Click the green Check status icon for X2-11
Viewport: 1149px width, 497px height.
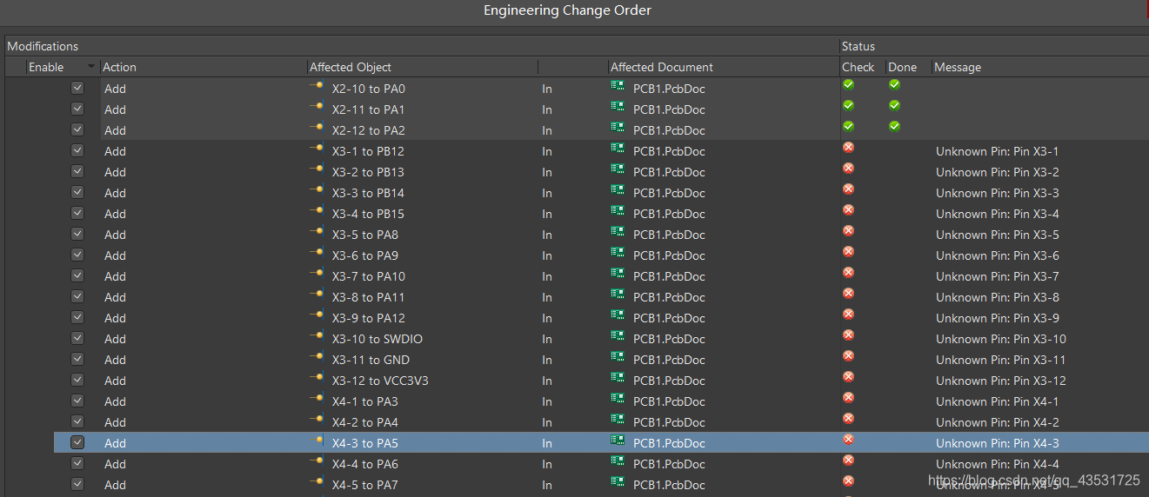[848, 105]
